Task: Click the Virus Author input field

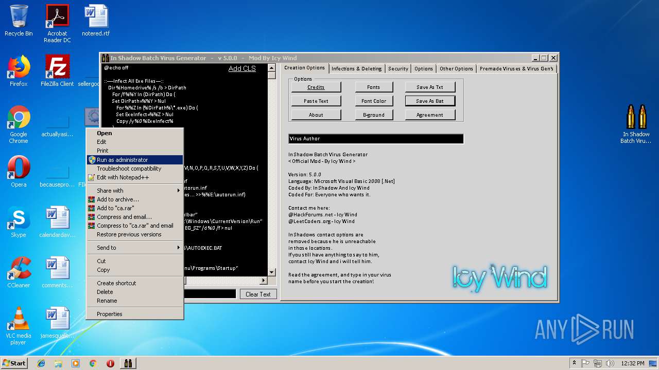Action: click(376, 139)
